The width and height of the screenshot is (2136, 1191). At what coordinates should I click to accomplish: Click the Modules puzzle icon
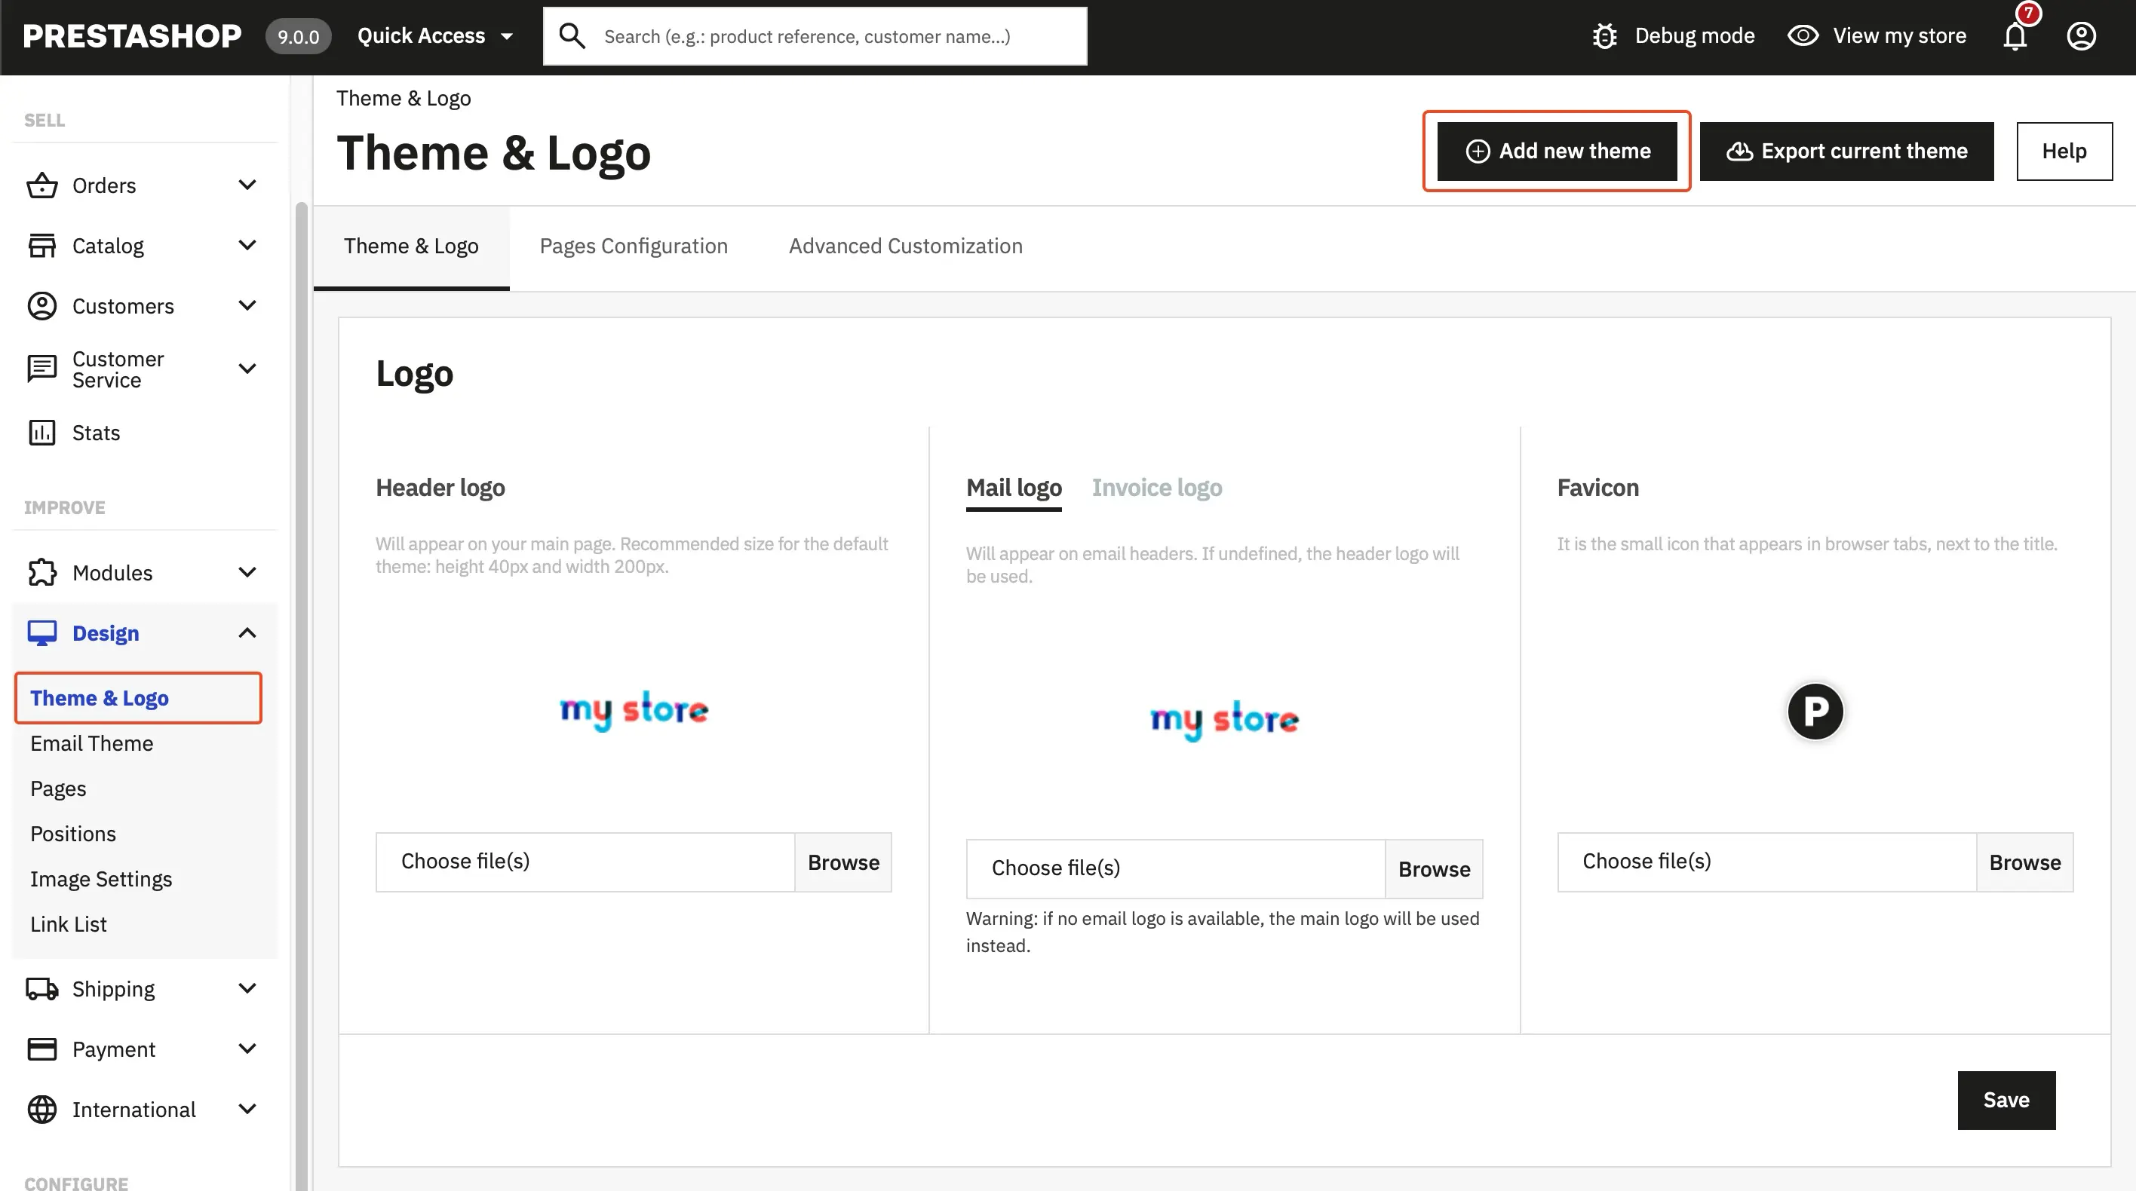pyautogui.click(x=42, y=573)
